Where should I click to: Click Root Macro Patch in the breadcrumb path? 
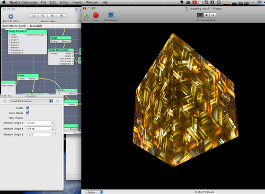click(x=14, y=26)
